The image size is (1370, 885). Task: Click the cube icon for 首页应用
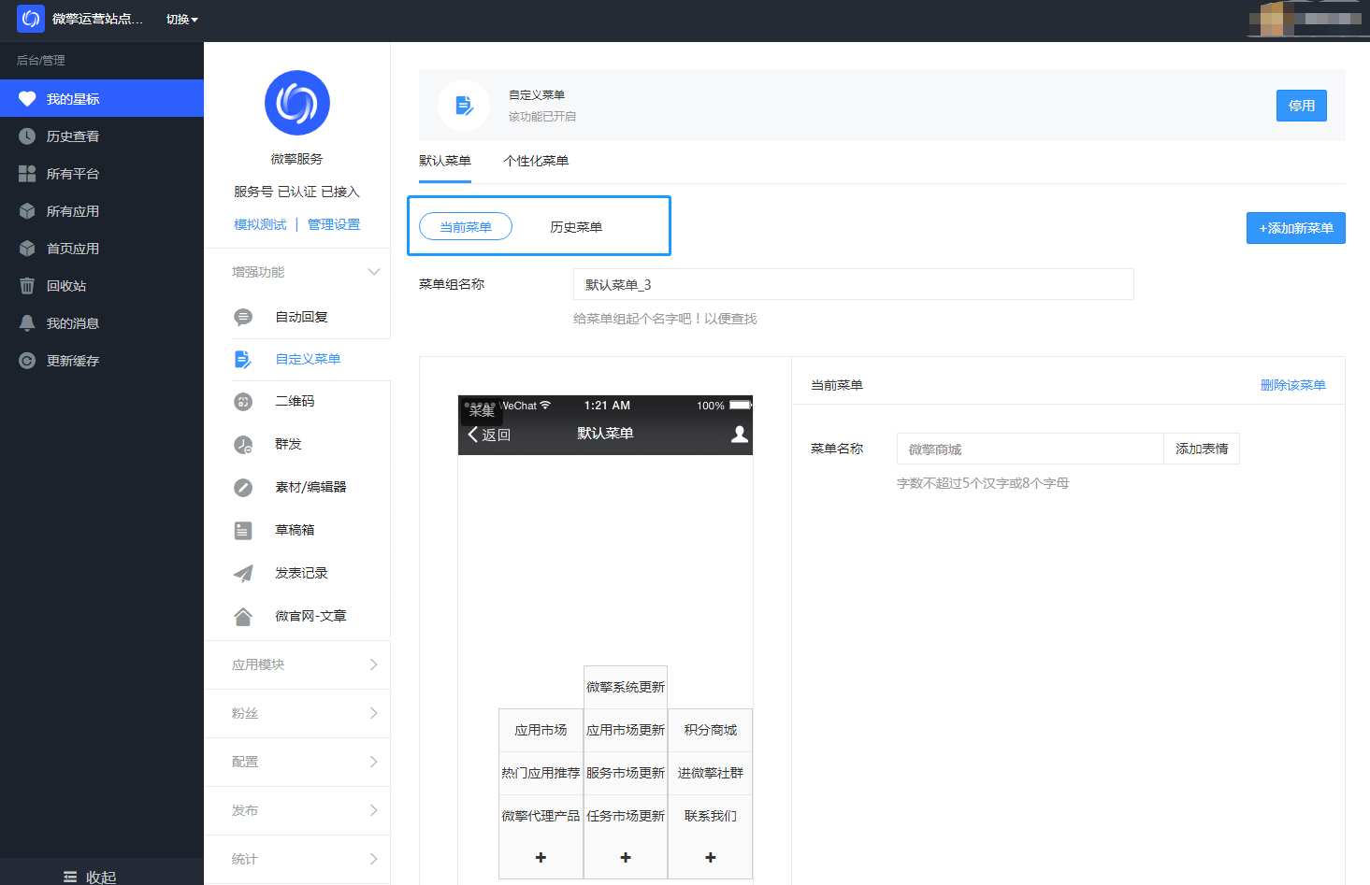(27, 249)
